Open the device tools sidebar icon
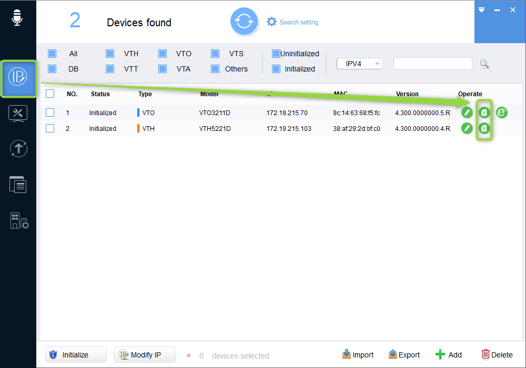 coord(18,114)
